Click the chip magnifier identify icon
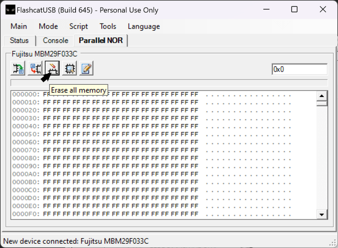 click(x=70, y=69)
